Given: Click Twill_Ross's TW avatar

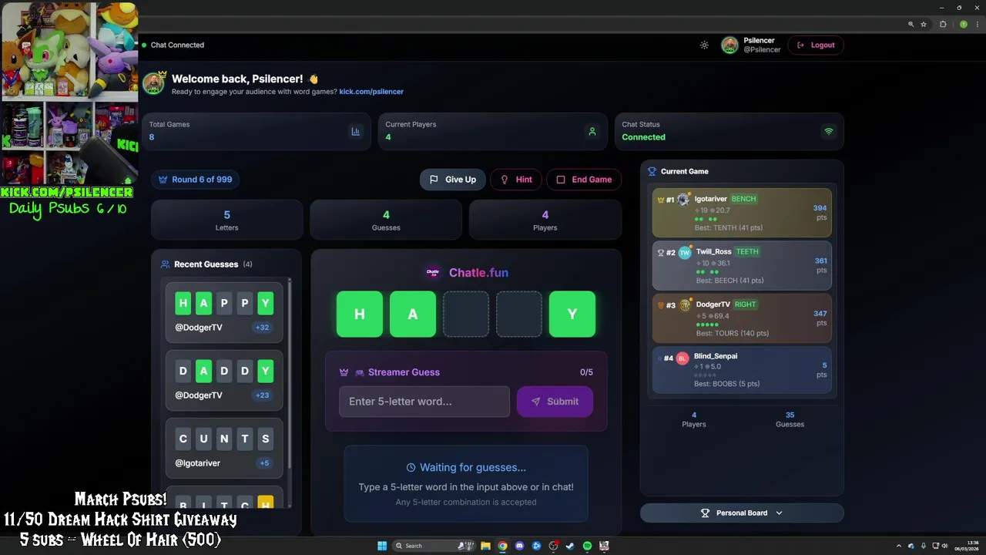Looking at the screenshot, I should (685, 252).
